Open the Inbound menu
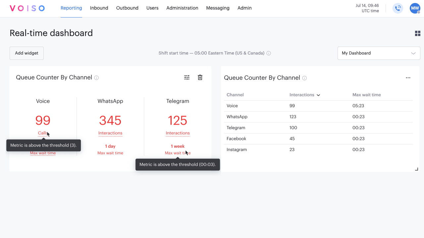The height and width of the screenshot is (238, 424). (99, 8)
